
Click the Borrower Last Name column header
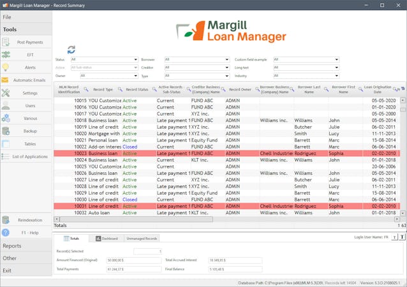[309, 89]
